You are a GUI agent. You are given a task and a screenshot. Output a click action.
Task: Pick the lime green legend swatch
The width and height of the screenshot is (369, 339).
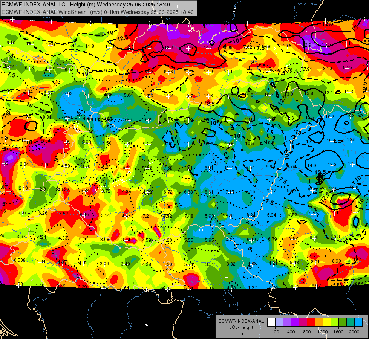coord(335,322)
